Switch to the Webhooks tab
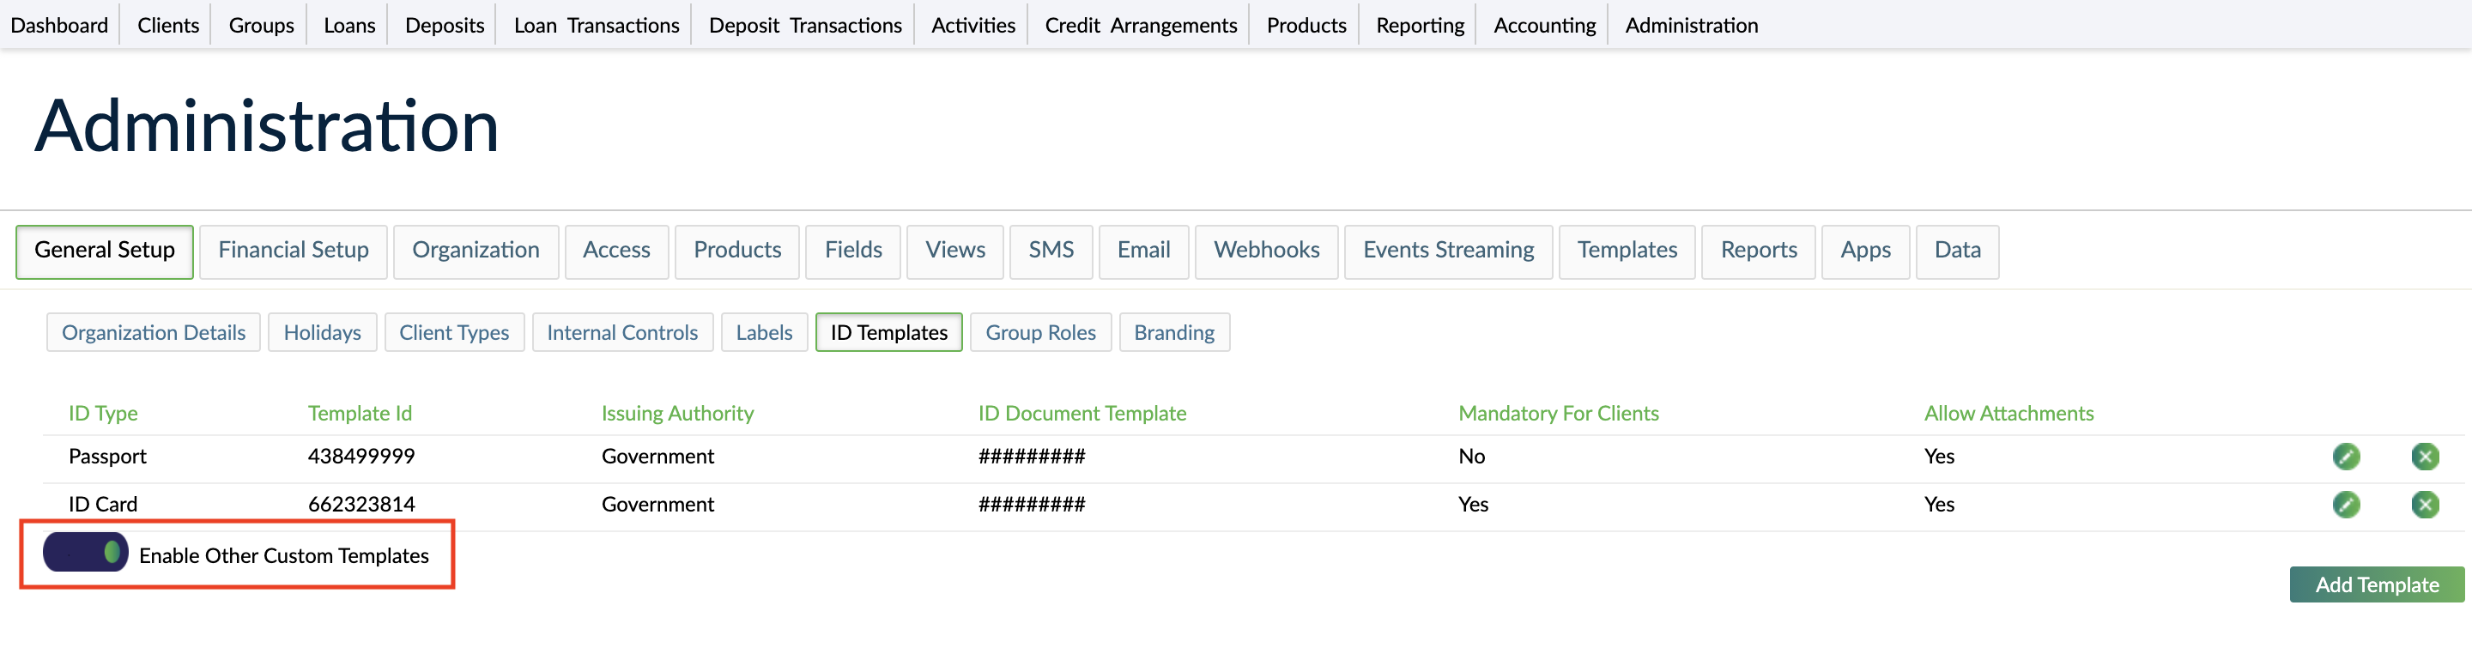Screen dimensions: 2472x666 (1266, 251)
